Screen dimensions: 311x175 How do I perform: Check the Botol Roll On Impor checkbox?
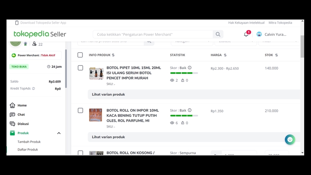tap(80, 110)
